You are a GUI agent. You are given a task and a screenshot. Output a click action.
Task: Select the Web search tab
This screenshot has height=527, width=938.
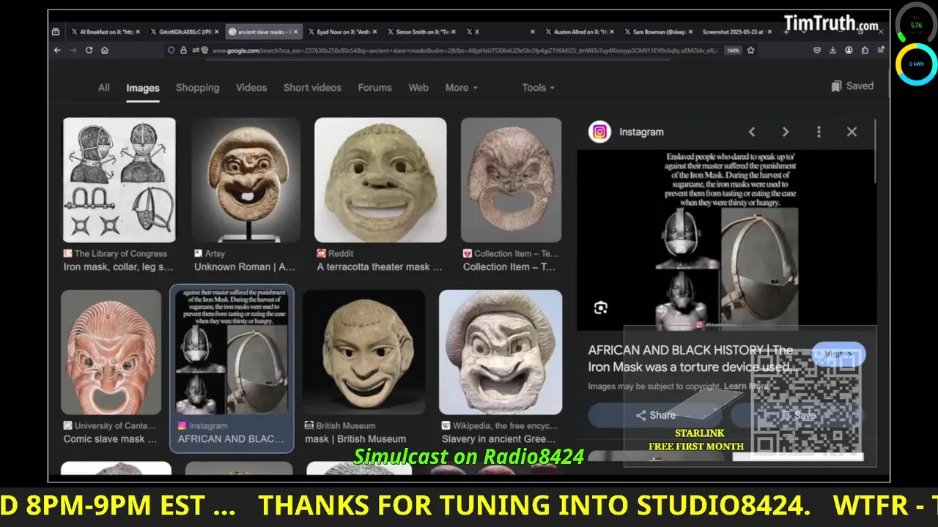tap(418, 87)
